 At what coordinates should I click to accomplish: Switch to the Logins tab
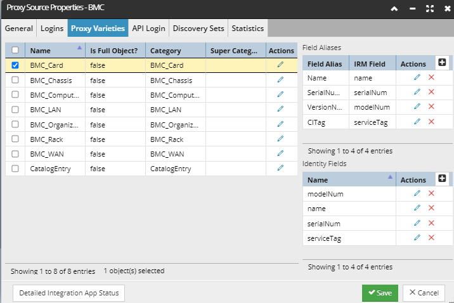[52, 28]
